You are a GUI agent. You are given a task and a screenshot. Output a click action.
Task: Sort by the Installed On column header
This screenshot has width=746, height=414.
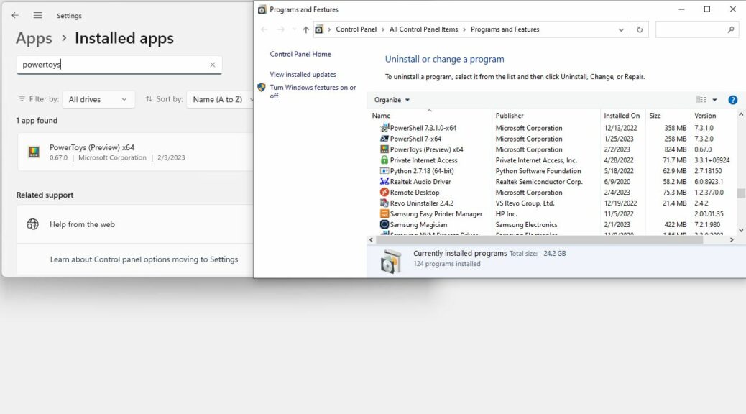623,116
